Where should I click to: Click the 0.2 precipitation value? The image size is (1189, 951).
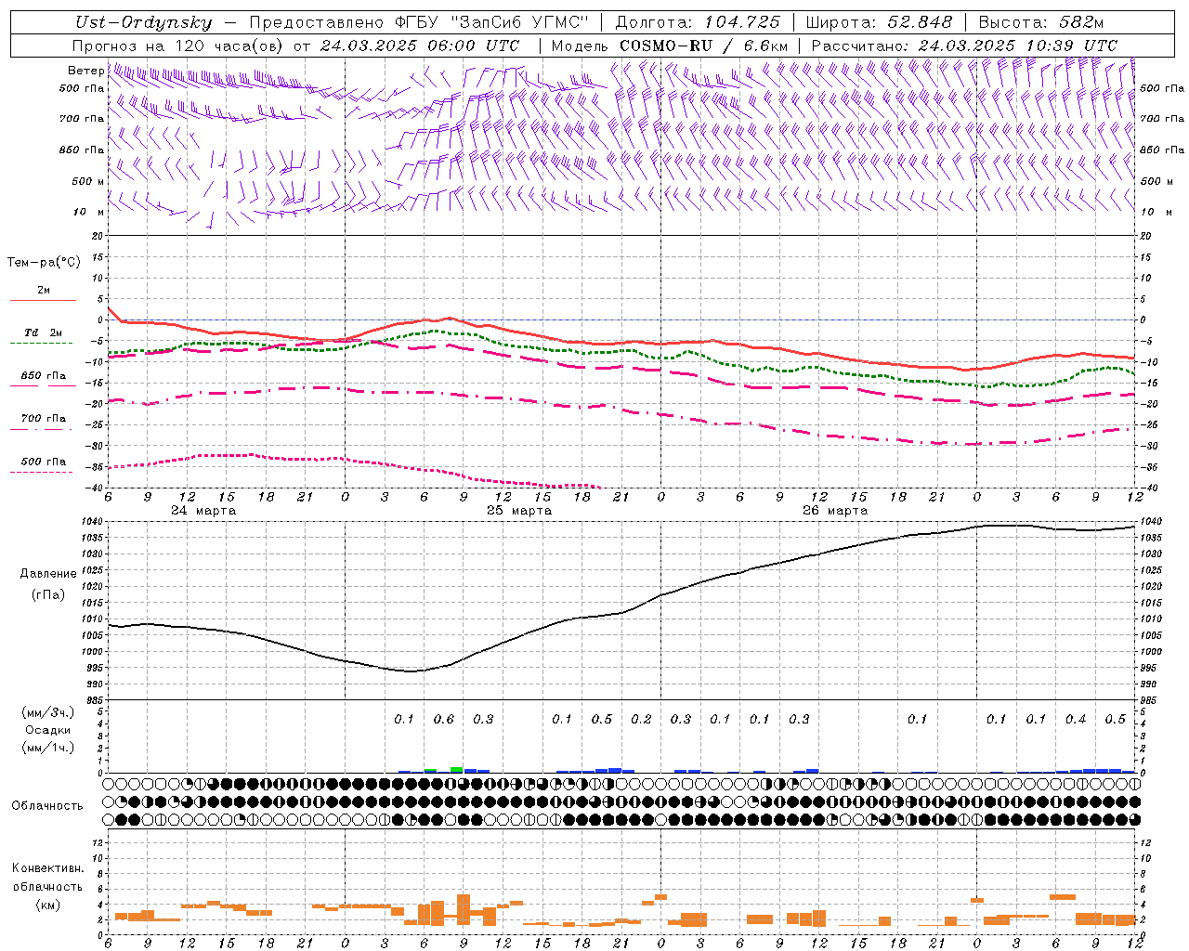641,719
